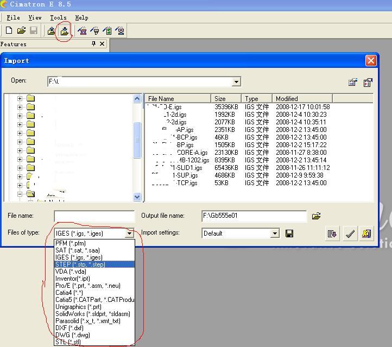Open the Tools menu
This screenshot has height=347, width=392.
tap(58, 18)
